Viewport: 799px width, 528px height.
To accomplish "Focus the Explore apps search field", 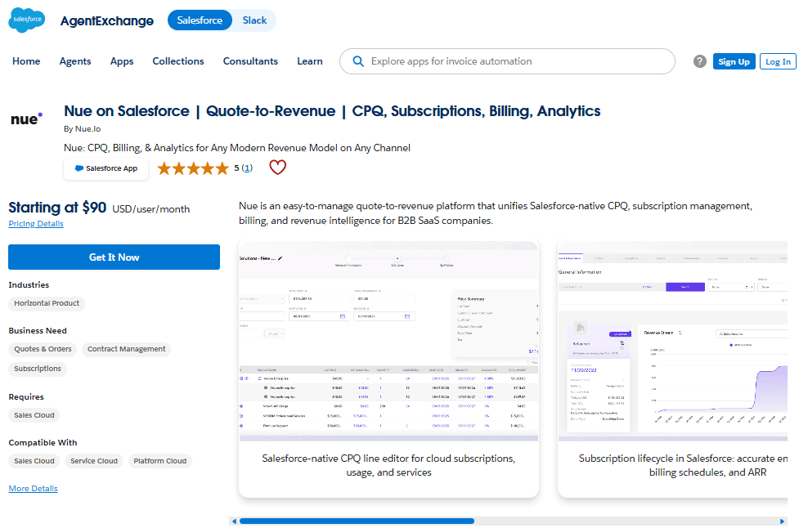I will pos(508,61).
